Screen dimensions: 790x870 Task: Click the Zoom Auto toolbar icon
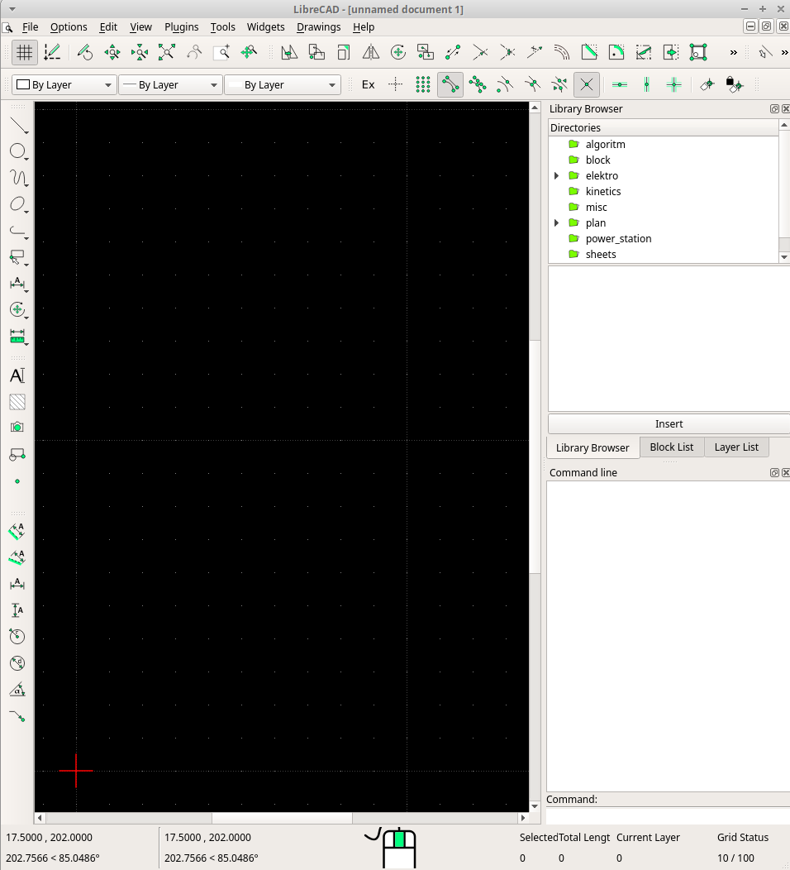[x=167, y=52]
